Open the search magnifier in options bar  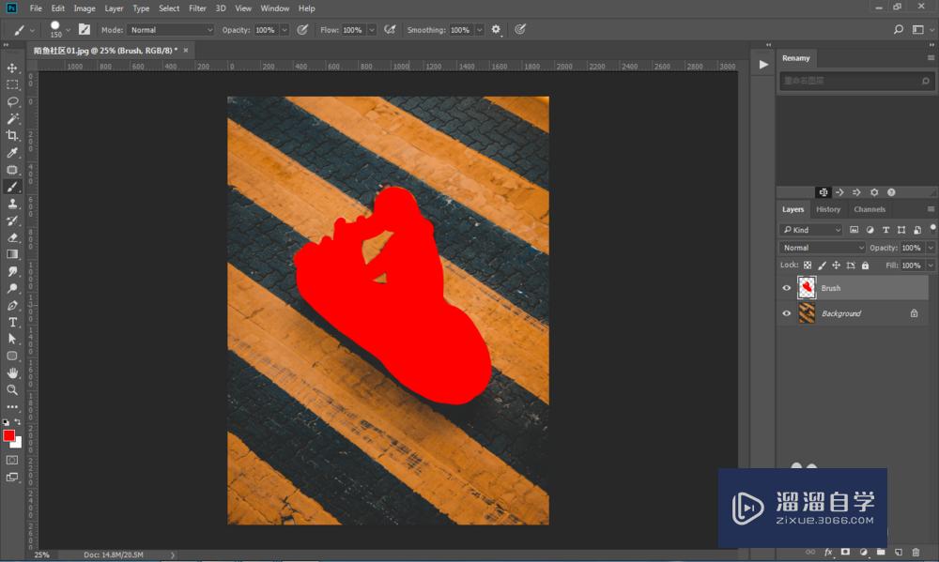(899, 29)
